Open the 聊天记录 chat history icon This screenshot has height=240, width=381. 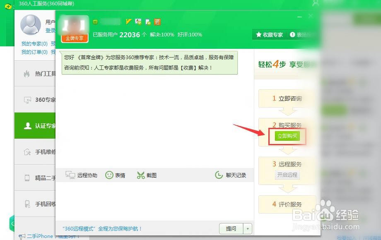click(219, 175)
